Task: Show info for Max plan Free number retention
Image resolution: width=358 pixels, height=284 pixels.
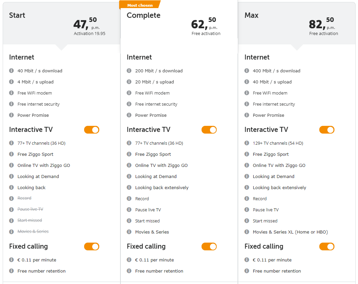Action: pyautogui.click(x=247, y=271)
